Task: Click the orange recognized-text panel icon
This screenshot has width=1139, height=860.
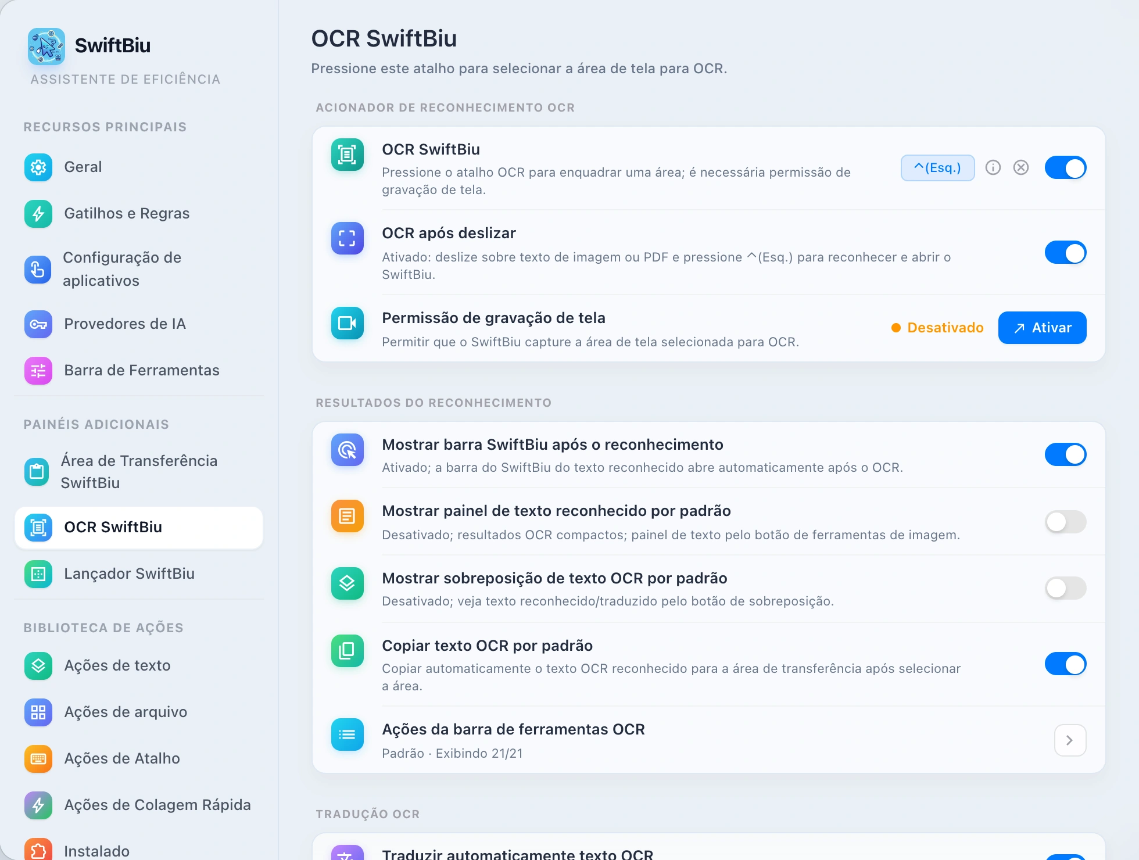Action: tap(348, 516)
